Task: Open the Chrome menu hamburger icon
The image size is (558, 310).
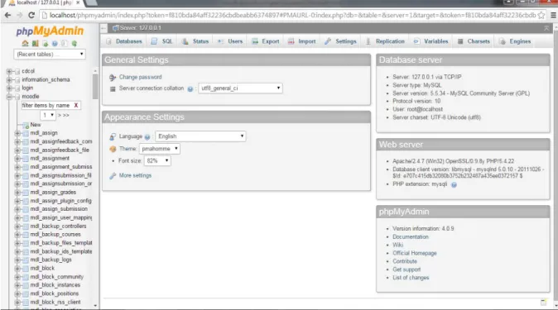Action: 553,15
